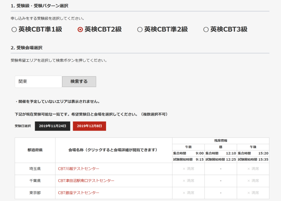Choose the 英検CBT準2級 radio option
This screenshot has width=281, height=201.
coord(140,29)
